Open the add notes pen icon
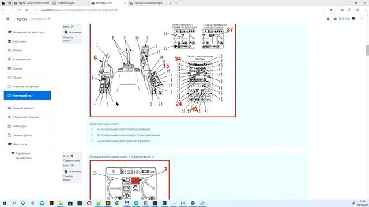This screenshot has height=207, width=369. tap(350, 10)
